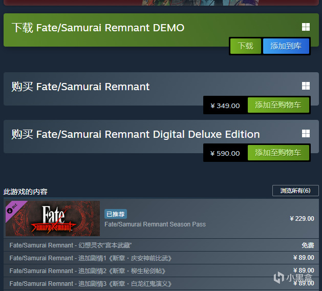Open 浏览所有(6) DLC list
This screenshot has height=291, width=322.
[x=295, y=191]
